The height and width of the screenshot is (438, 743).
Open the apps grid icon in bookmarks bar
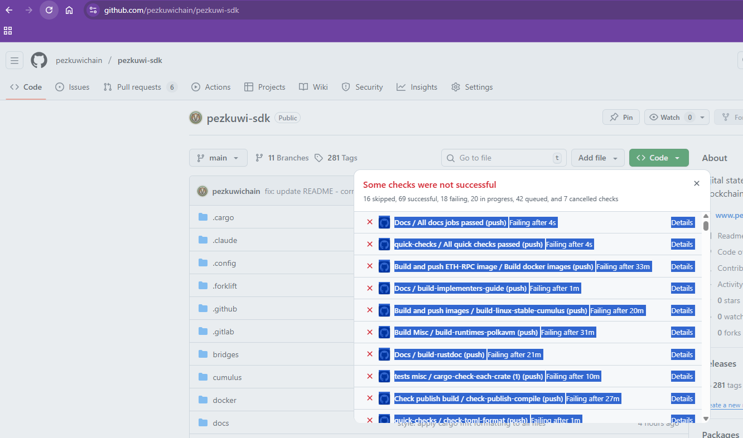[8, 31]
